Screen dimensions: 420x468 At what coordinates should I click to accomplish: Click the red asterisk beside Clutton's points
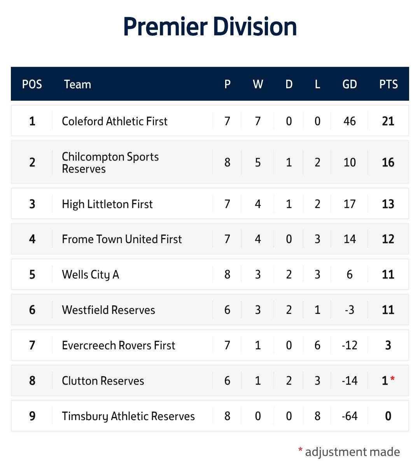coord(393,379)
